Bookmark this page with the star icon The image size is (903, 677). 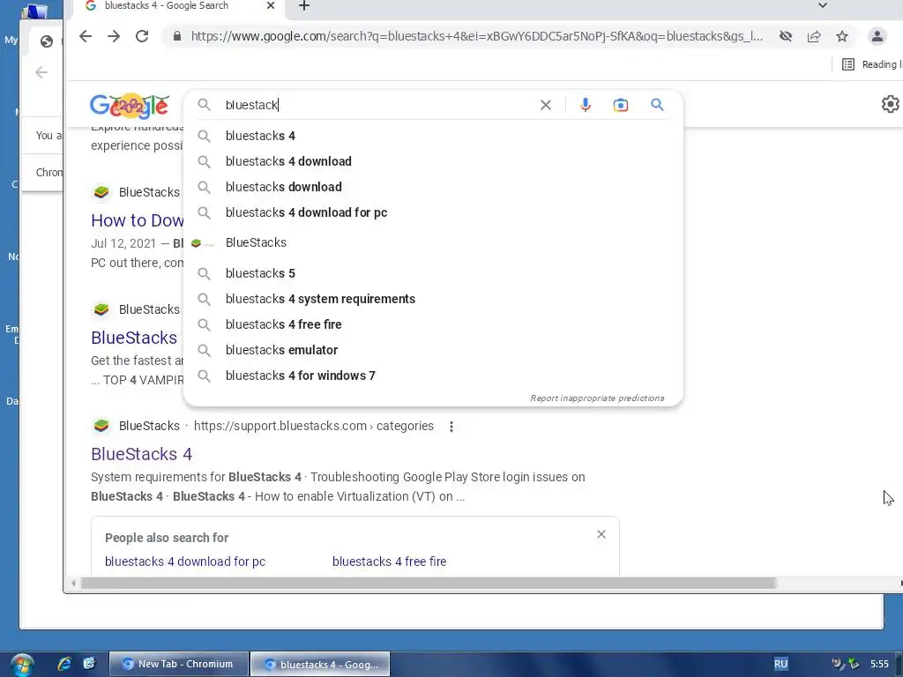click(x=842, y=36)
